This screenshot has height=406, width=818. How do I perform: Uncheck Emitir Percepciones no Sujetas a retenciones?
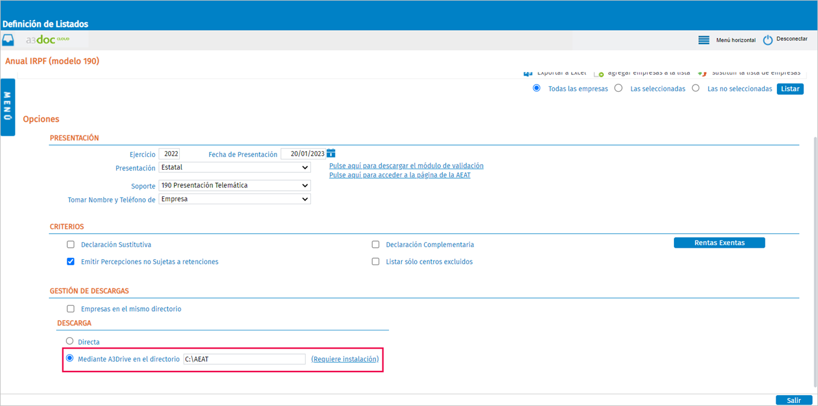[x=71, y=262]
